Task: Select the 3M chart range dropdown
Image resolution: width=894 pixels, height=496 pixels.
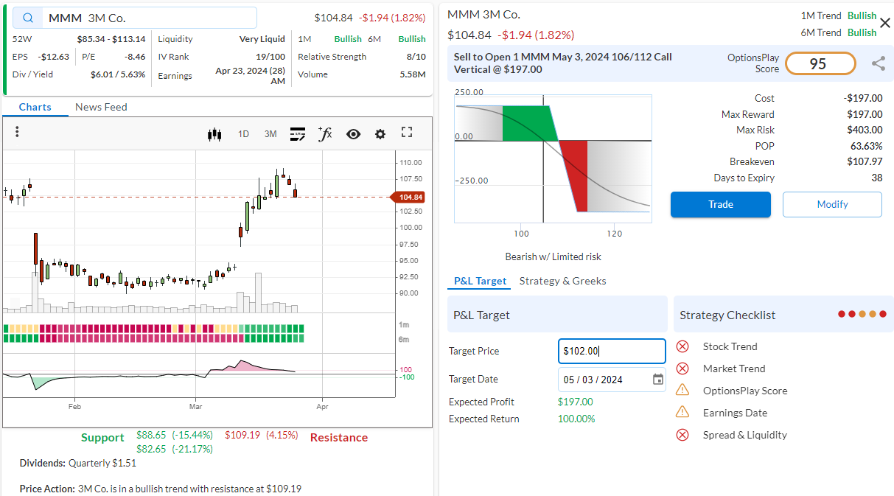Action: 270,134
